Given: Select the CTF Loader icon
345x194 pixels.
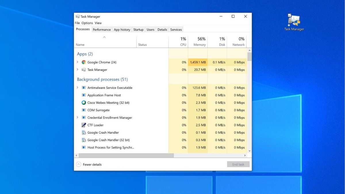Looking at the screenshot, I should pyautogui.click(x=84, y=125).
